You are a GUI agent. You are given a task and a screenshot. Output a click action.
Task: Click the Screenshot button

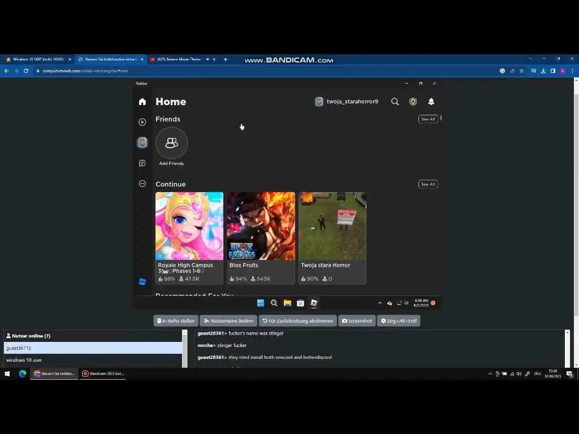(x=357, y=321)
